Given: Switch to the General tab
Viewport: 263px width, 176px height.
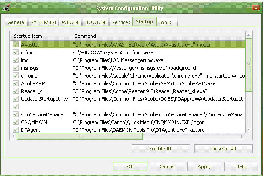Looking at the screenshot, I should [x=16, y=22].
